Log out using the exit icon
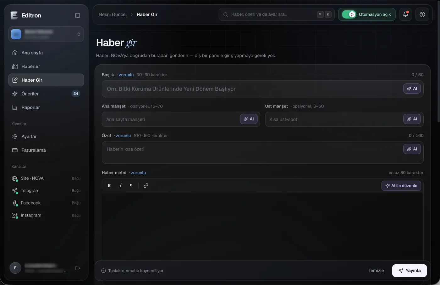440x285 pixels. pyautogui.click(x=78, y=268)
